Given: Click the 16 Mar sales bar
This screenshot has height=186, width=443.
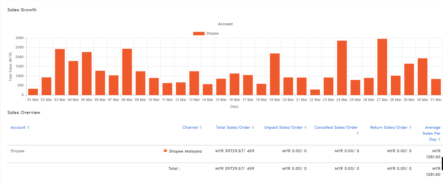Looking at the screenshot, I should (234, 84).
